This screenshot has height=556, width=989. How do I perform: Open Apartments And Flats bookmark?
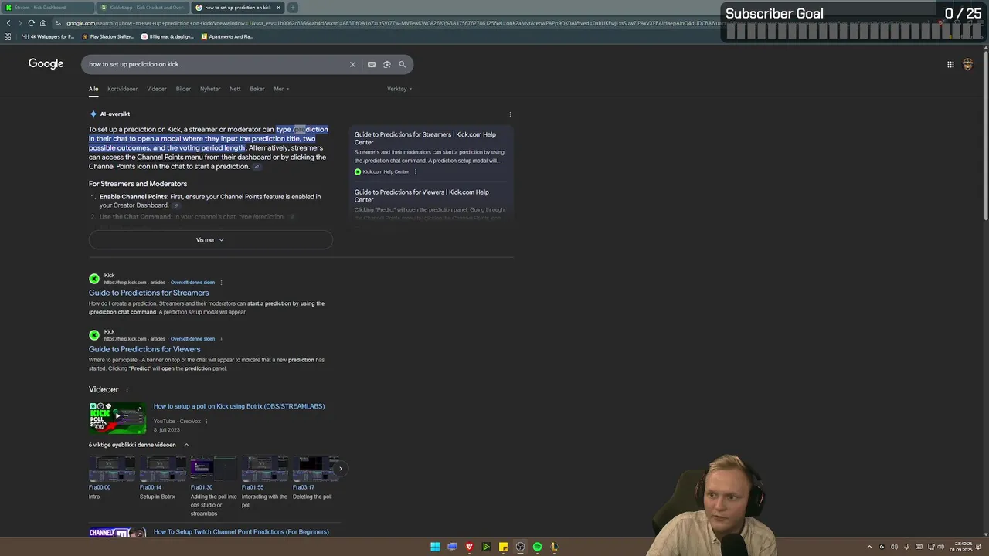click(x=227, y=36)
